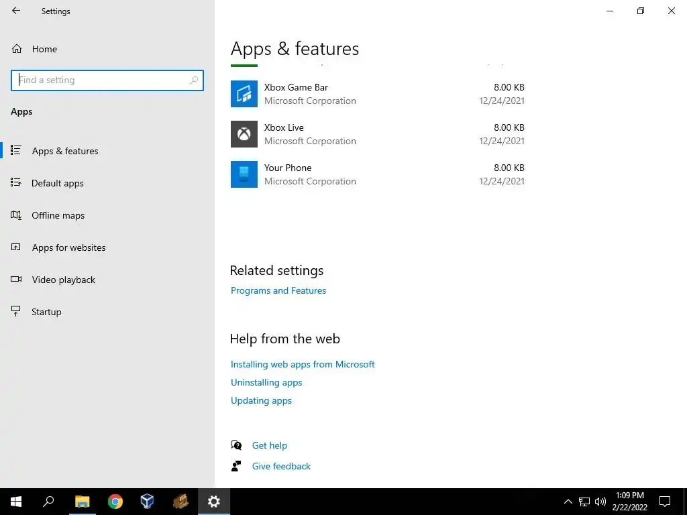
Task: Select the Xbox Game Bar app name
Action: [x=296, y=87]
